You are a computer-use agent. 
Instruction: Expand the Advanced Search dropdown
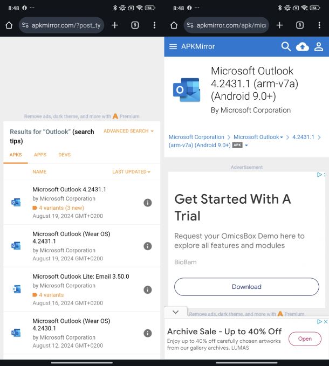[x=128, y=131]
